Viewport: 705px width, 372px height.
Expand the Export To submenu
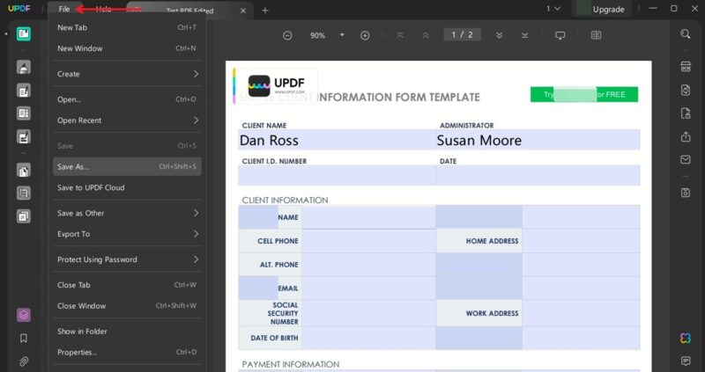click(127, 234)
